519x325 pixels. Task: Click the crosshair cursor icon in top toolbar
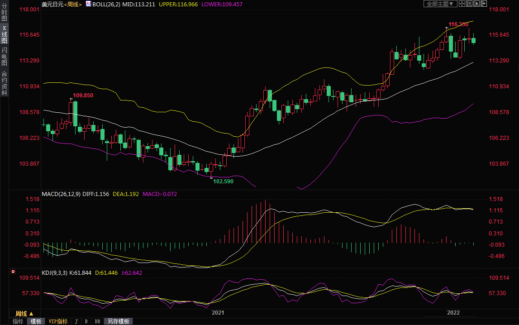pos(462,4)
